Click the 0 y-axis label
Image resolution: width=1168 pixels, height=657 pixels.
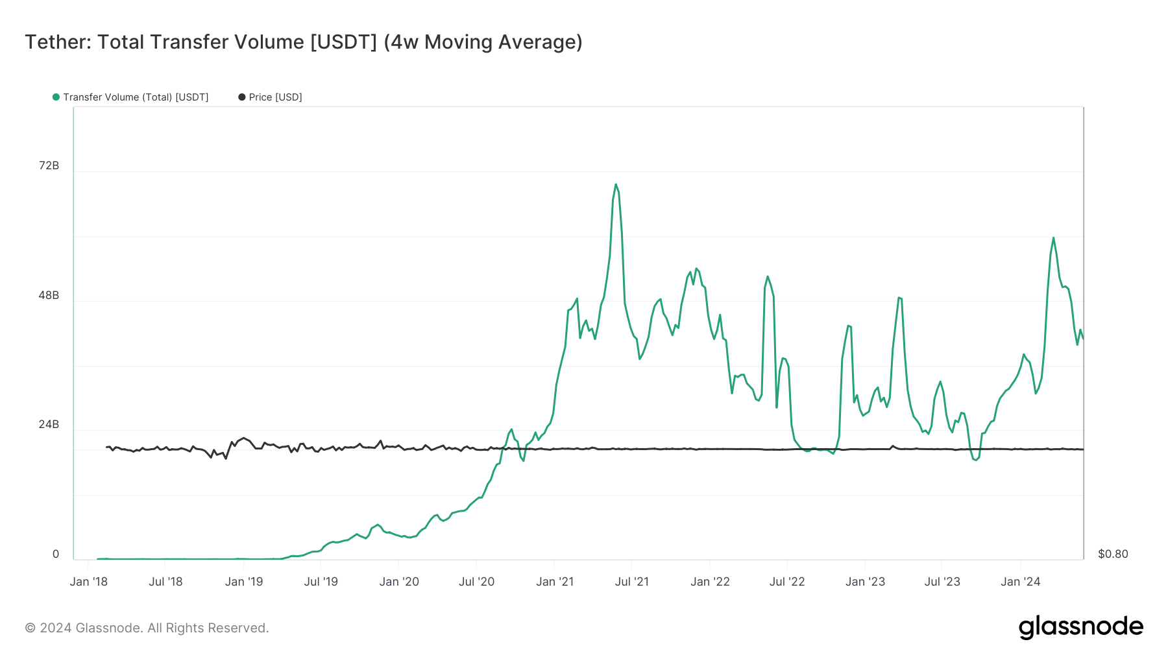[x=56, y=554]
